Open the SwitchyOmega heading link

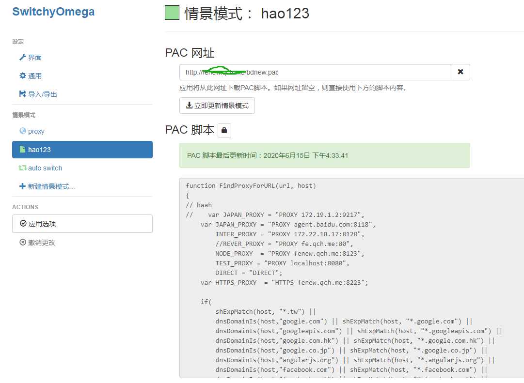[x=53, y=12]
